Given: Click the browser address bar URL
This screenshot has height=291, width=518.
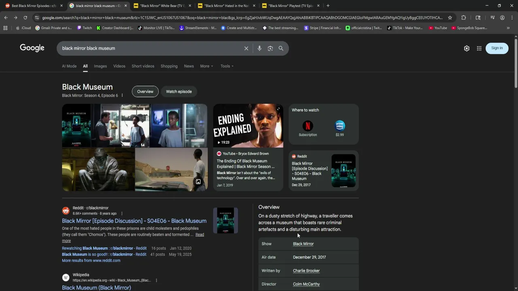Looking at the screenshot, I should (x=242, y=18).
